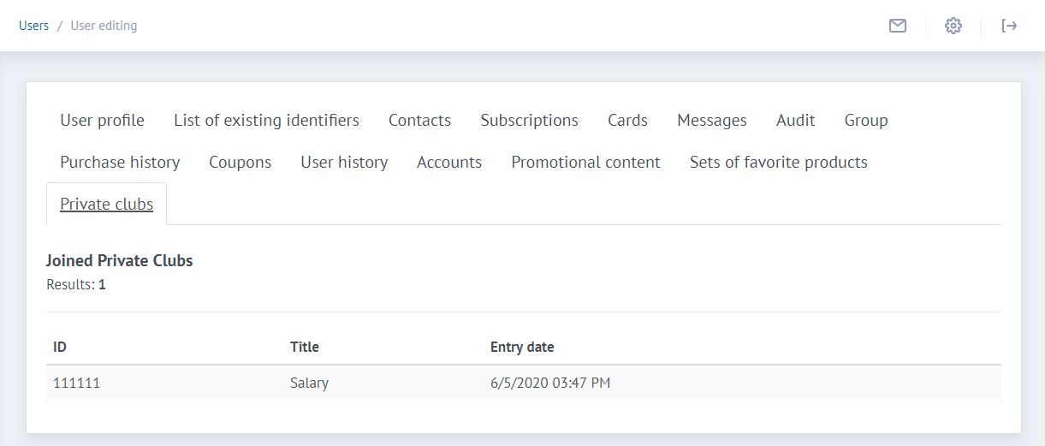Viewport: 1045px width, 446px height.
Task: Open the Audit tab
Action: [x=795, y=120]
